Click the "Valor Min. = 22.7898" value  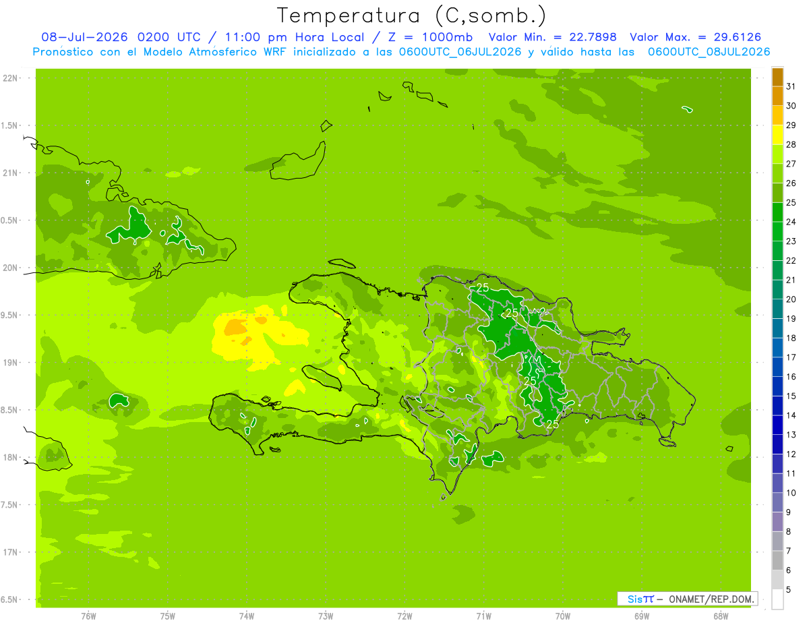[x=552, y=37]
